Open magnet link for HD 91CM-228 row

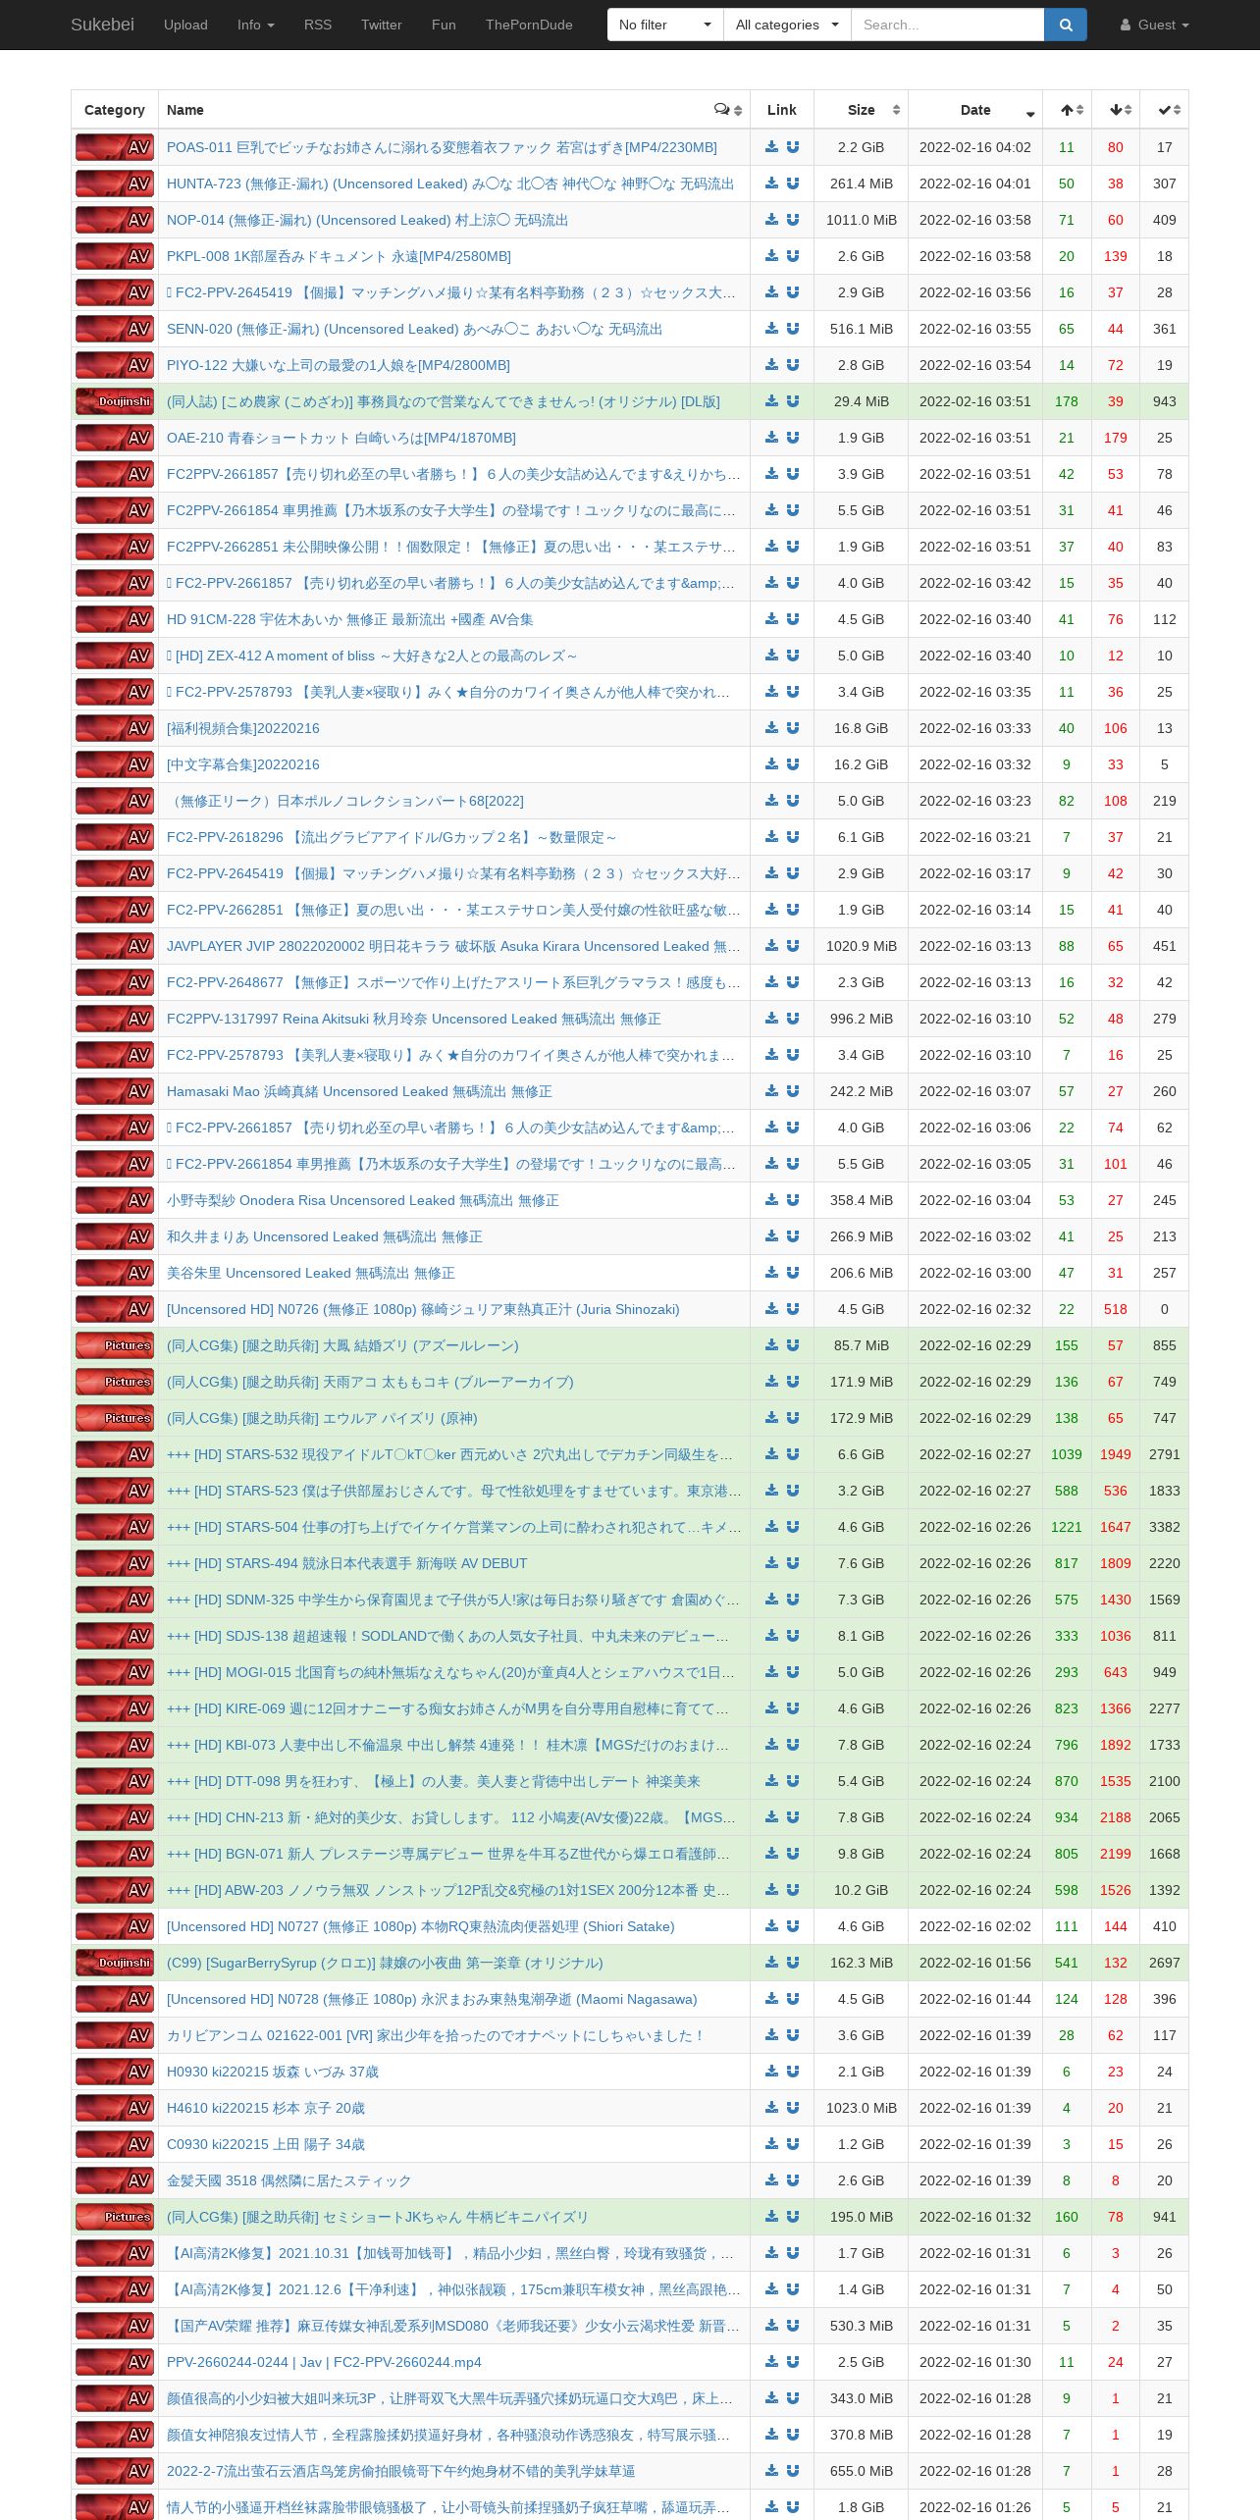click(x=793, y=619)
